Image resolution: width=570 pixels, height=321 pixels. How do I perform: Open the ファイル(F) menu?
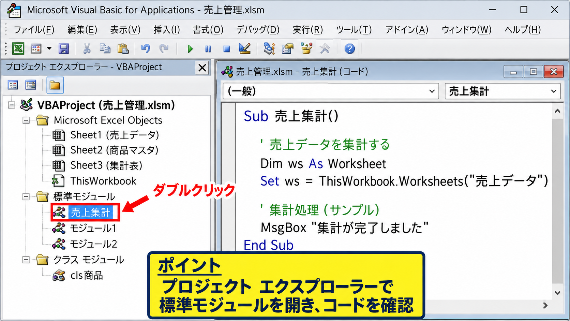[34, 30]
